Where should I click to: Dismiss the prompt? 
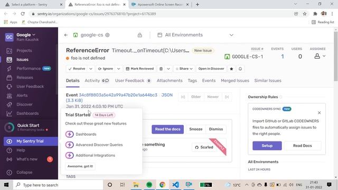click(x=216, y=129)
